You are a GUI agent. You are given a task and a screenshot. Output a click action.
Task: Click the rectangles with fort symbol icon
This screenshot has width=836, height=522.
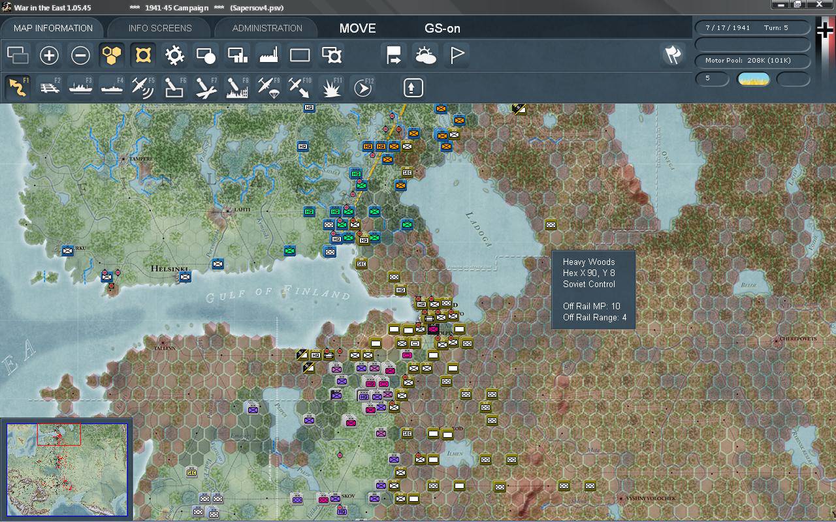[332, 55]
